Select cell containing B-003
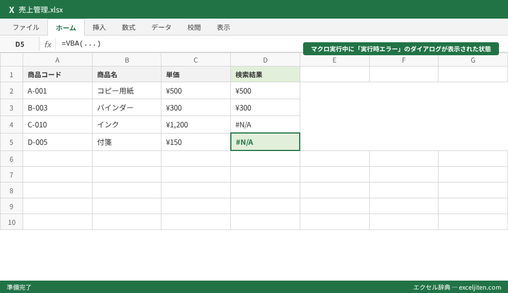The width and height of the screenshot is (508, 293). pos(58,108)
